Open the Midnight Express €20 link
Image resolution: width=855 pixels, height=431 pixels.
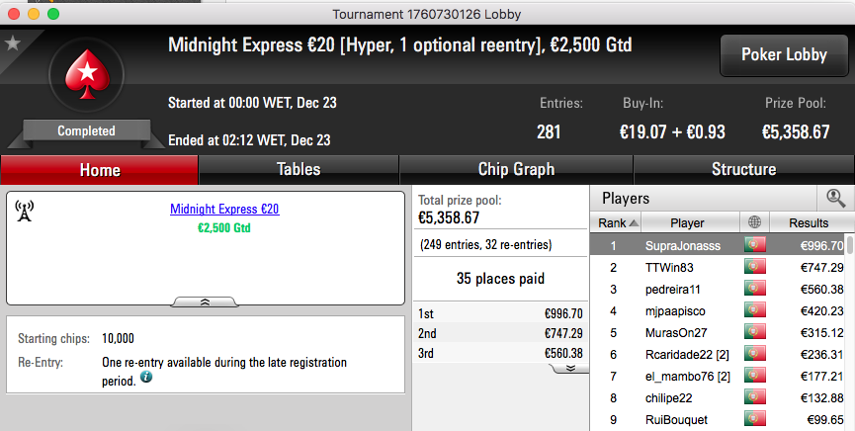point(224,209)
